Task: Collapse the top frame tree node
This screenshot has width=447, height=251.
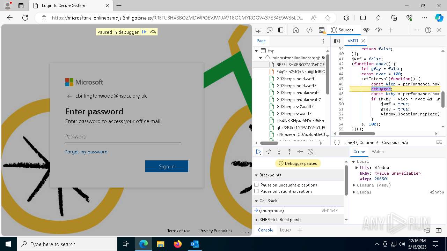Action: pos(256,51)
